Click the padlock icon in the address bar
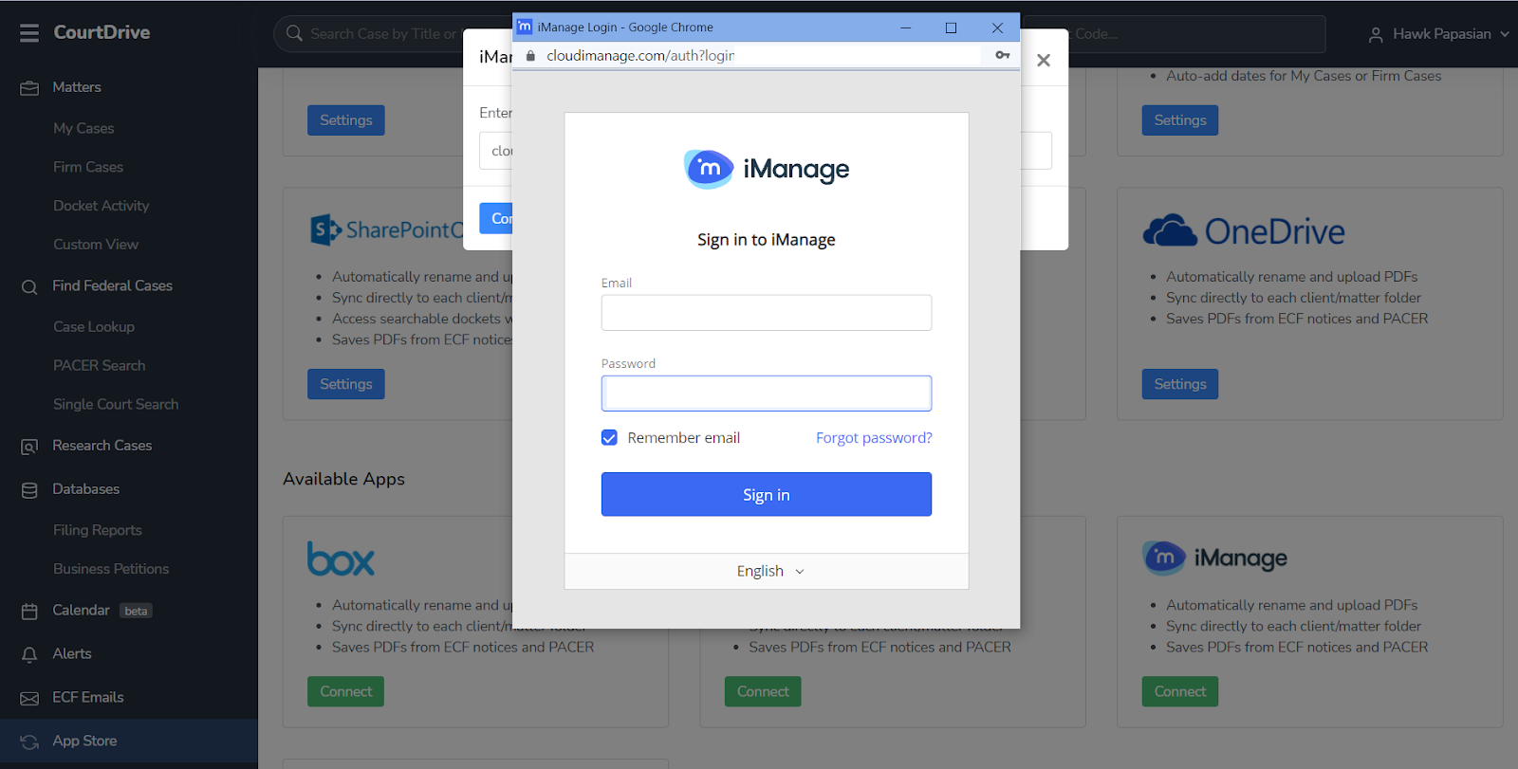Viewport: 1518px width, 769px height. 530,56
